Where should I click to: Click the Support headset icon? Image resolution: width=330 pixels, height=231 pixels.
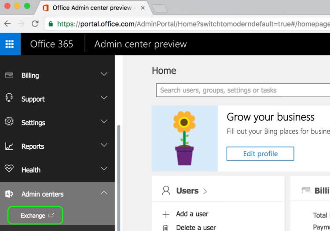click(x=9, y=98)
